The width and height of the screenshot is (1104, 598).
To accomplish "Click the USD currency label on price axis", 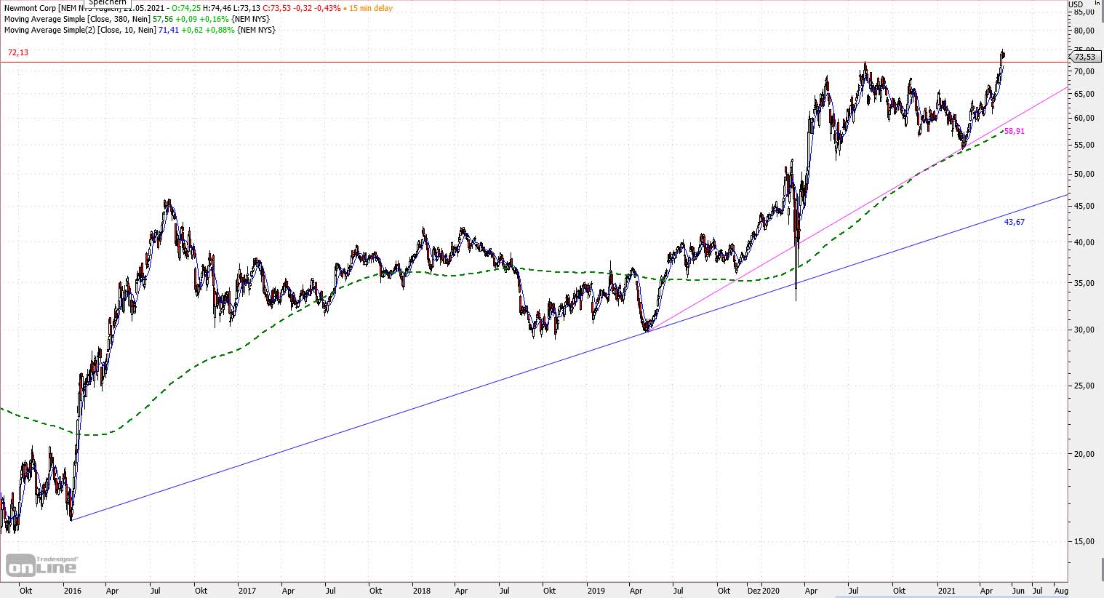I will click(x=1076, y=4).
